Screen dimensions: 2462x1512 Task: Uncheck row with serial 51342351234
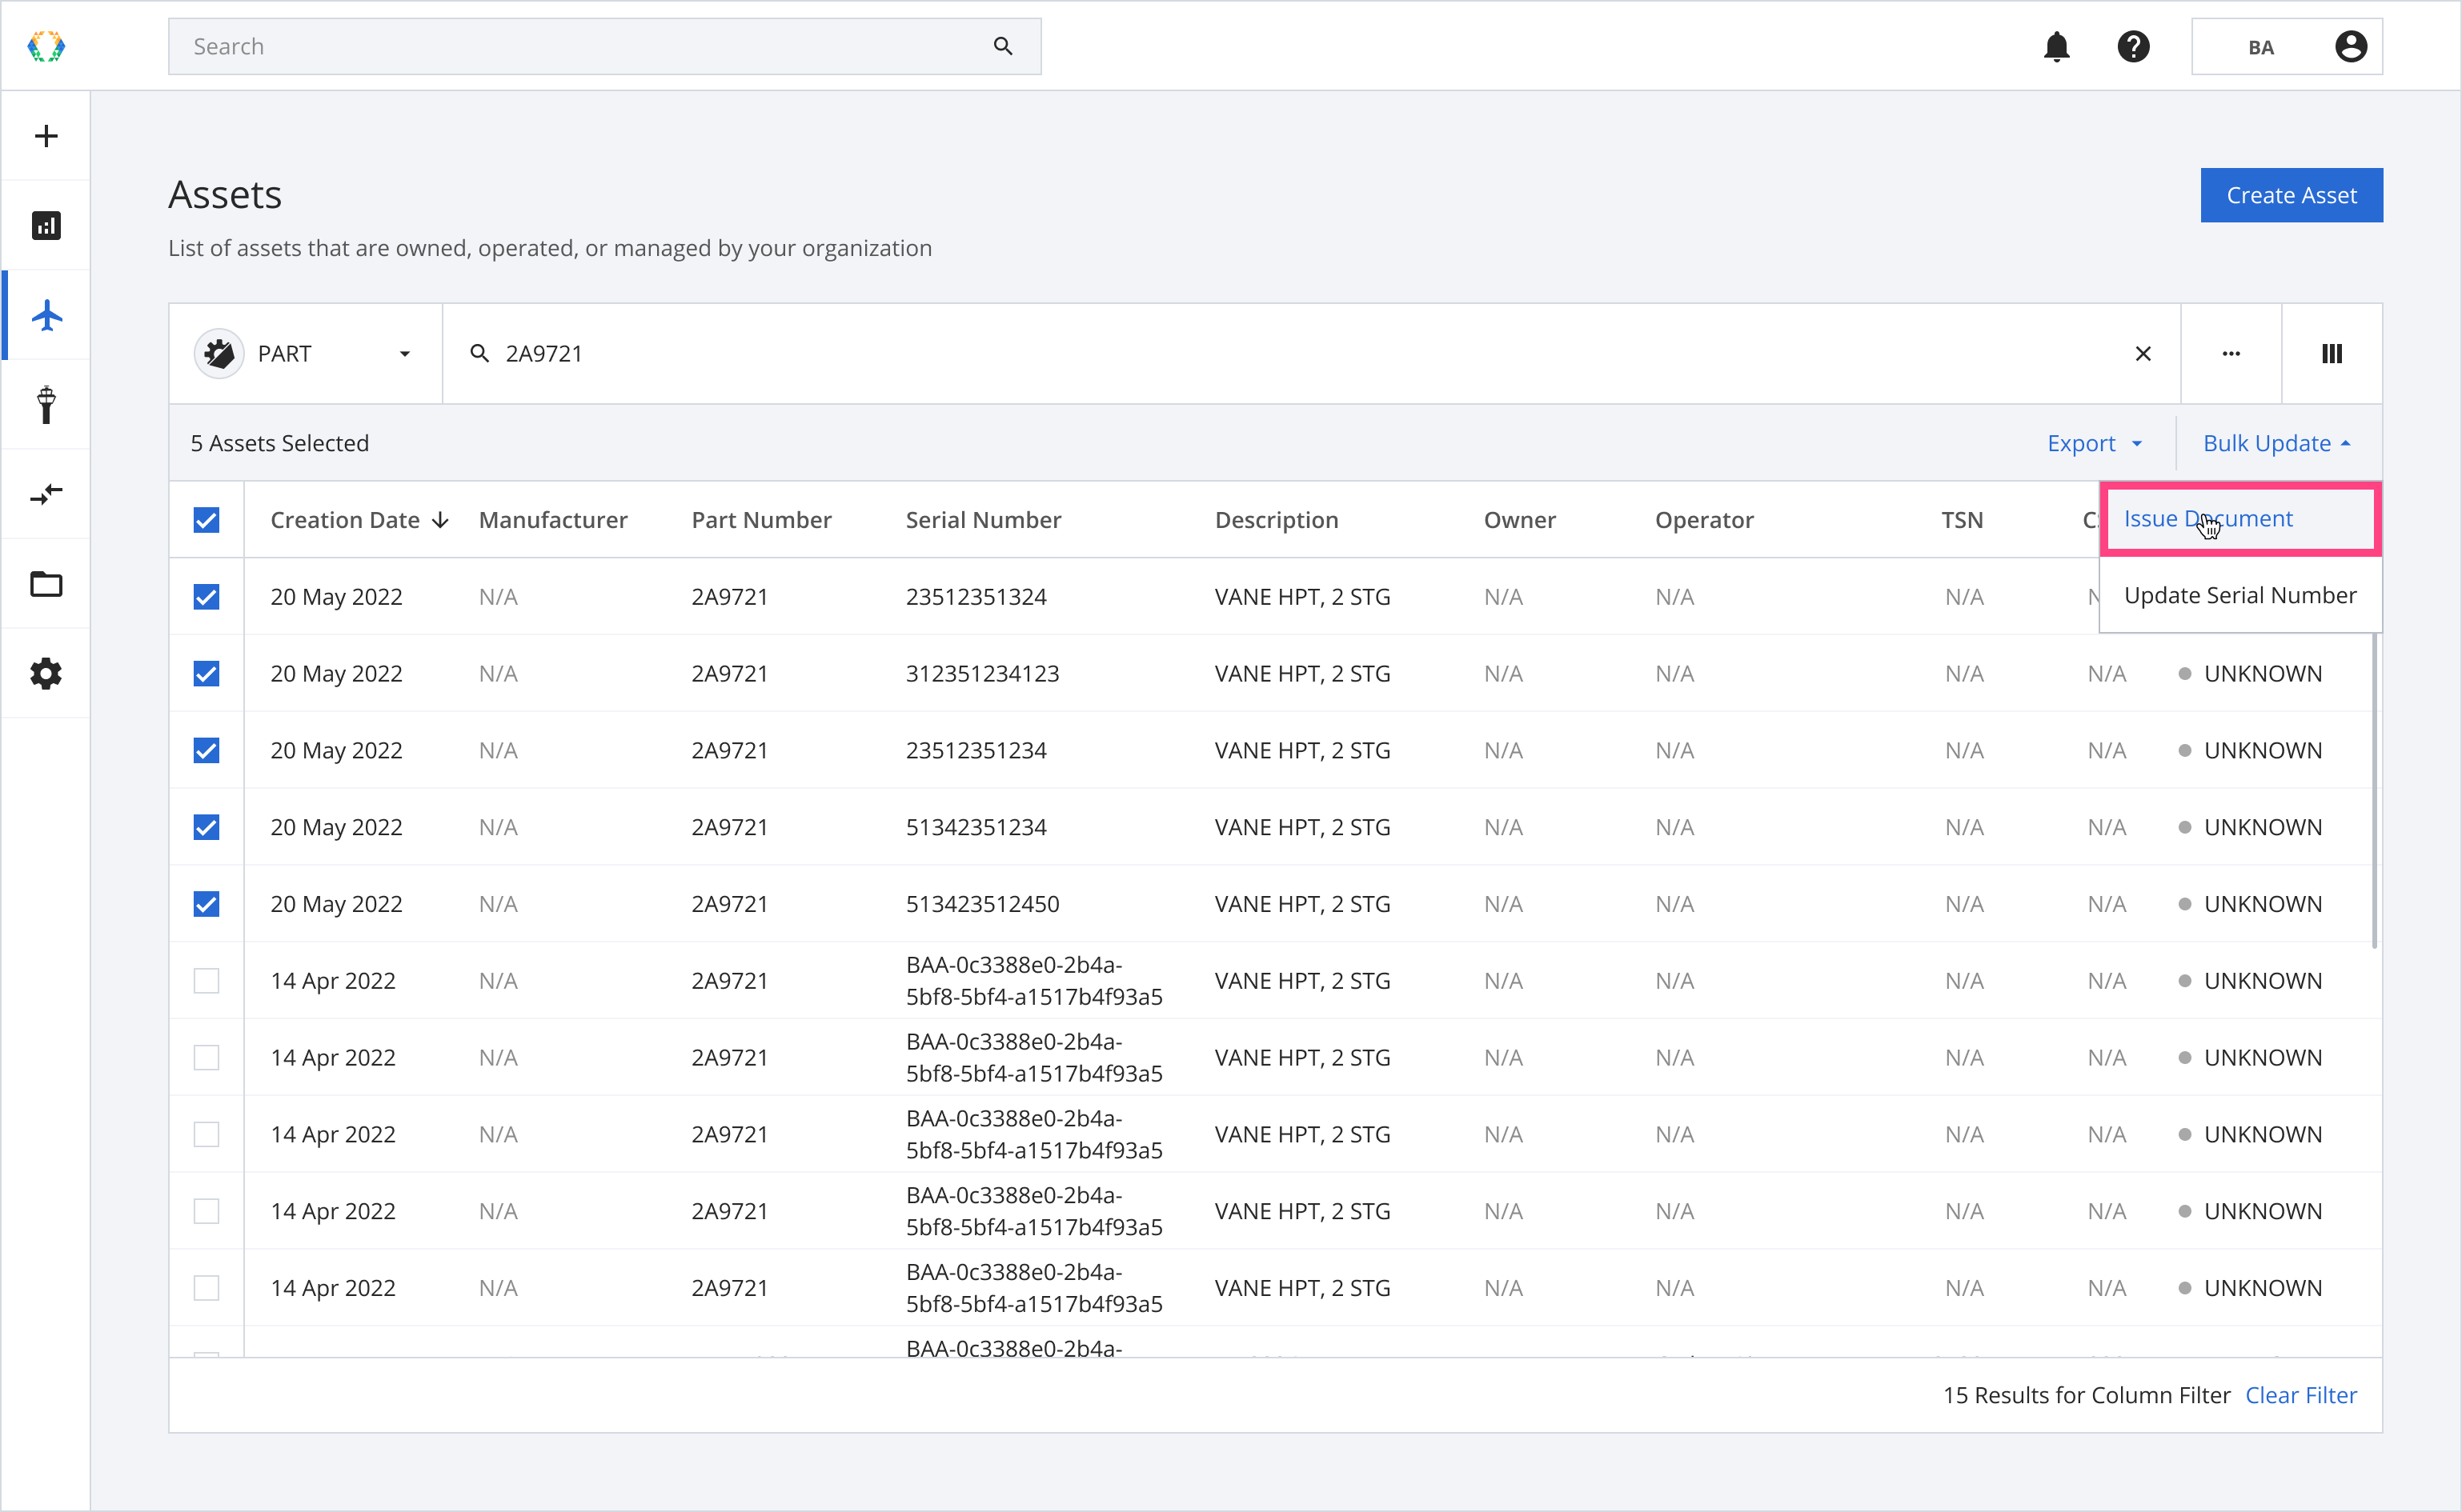pyautogui.click(x=206, y=827)
